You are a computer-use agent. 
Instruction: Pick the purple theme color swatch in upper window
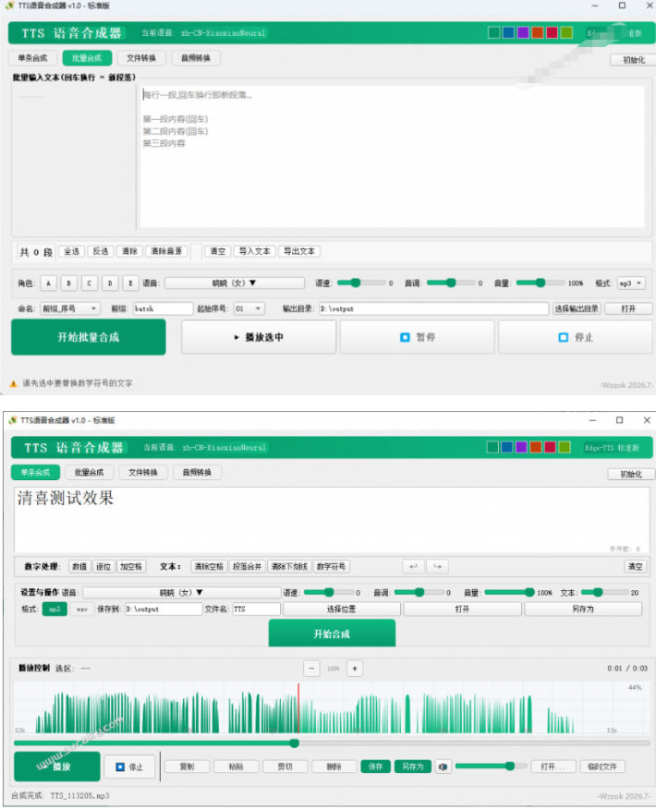tap(523, 33)
